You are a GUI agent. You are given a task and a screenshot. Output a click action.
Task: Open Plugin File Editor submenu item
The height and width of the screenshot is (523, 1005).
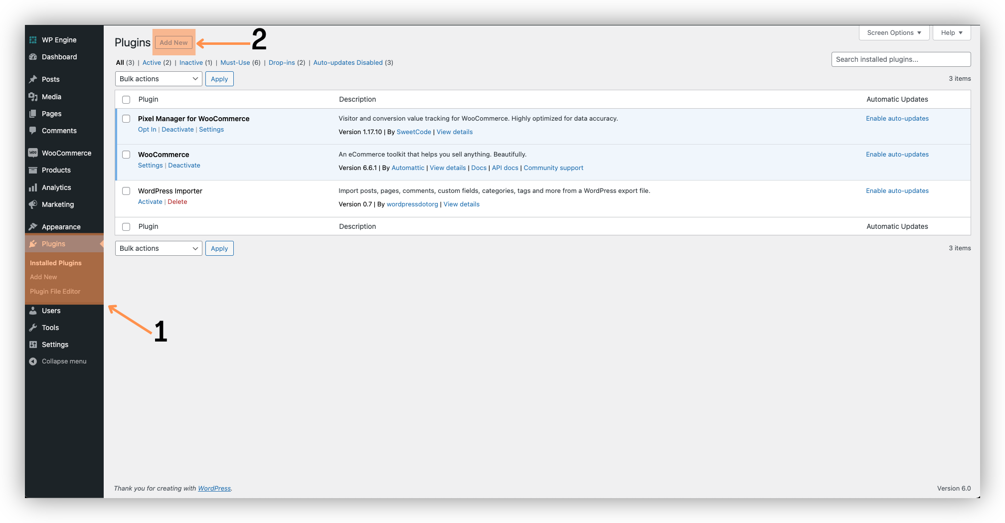point(55,291)
